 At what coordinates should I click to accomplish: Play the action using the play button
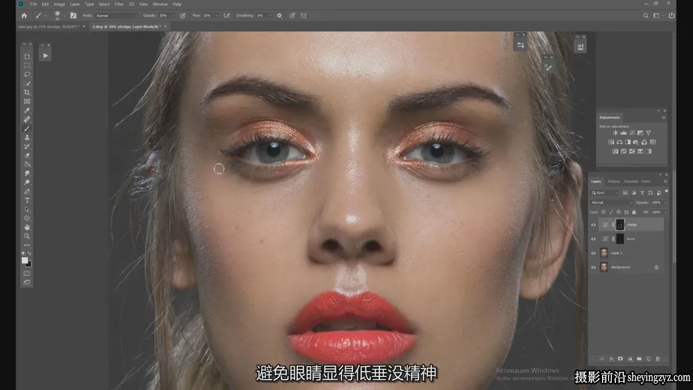(45, 55)
